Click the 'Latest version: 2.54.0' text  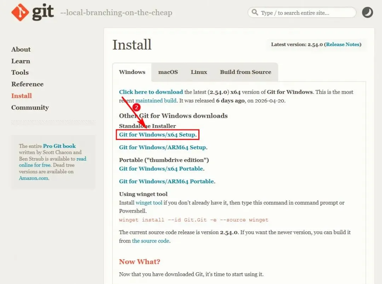297,45
